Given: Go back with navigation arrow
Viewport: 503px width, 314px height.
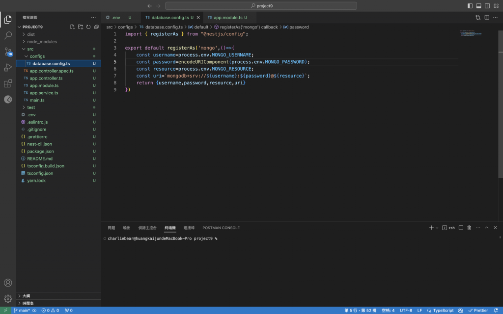Looking at the screenshot, I should [x=149, y=6].
